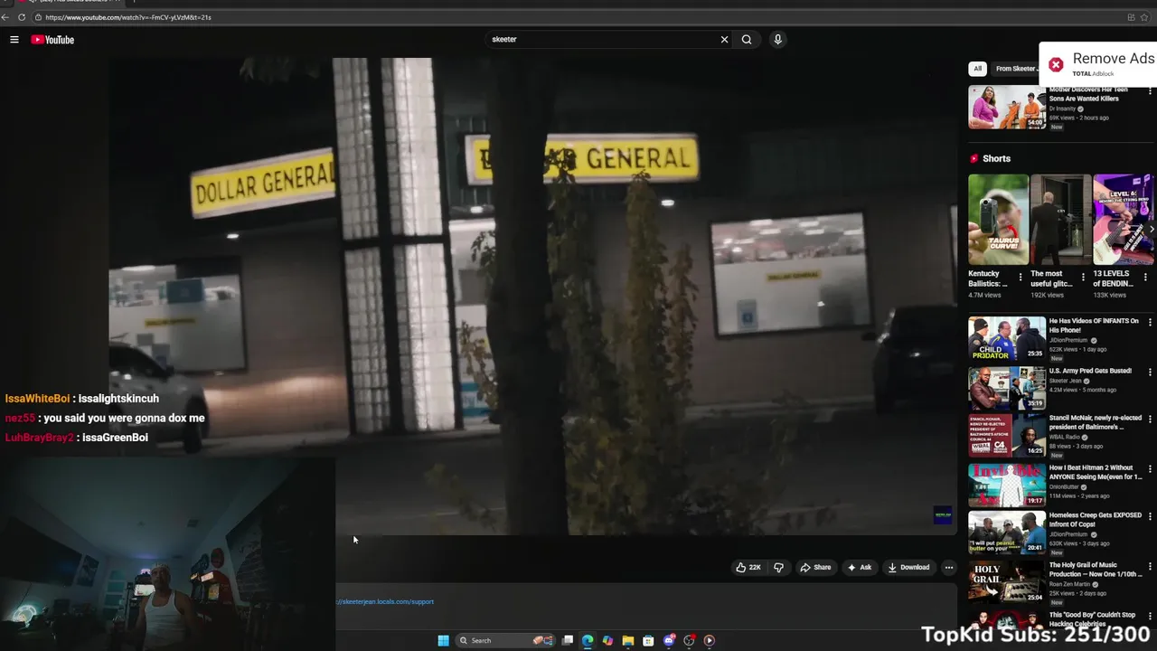This screenshot has height=651, width=1157.
Task: Reload the page in the browser
Action: [x=22, y=17]
